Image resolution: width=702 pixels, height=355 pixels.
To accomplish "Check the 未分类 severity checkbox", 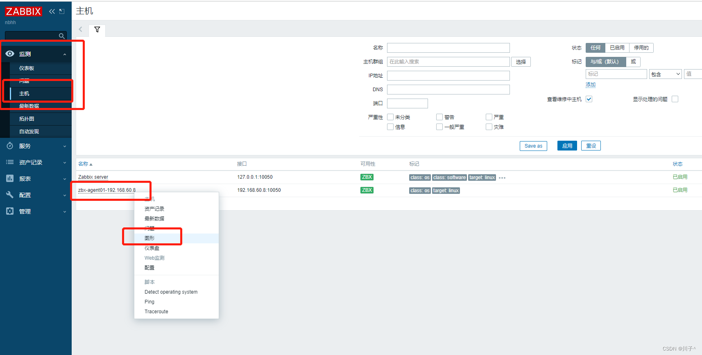I will (390, 117).
